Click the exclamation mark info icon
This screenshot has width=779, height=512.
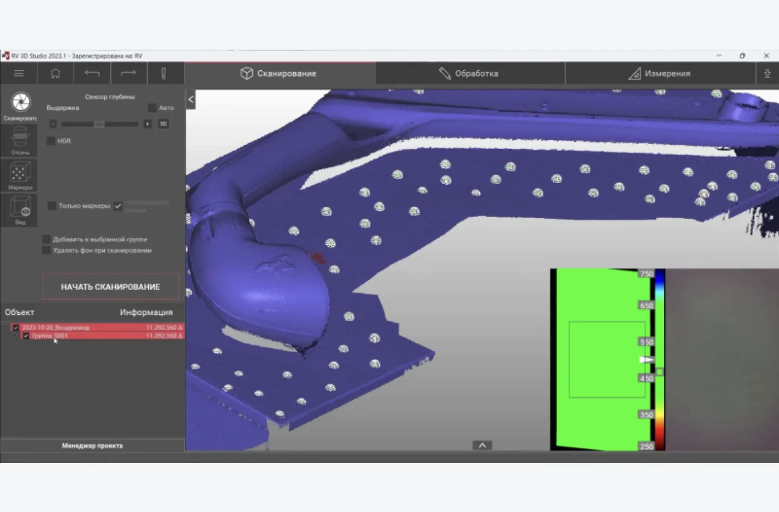[163, 73]
